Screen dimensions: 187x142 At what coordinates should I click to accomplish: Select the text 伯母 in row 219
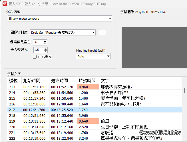click(105, 121)
